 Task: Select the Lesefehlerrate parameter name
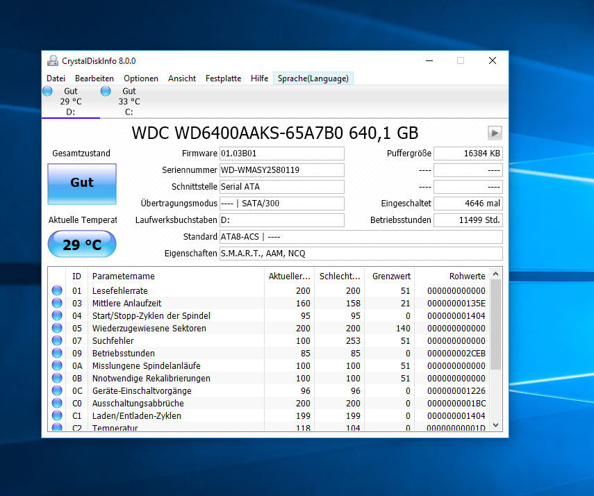click(120, 290)
